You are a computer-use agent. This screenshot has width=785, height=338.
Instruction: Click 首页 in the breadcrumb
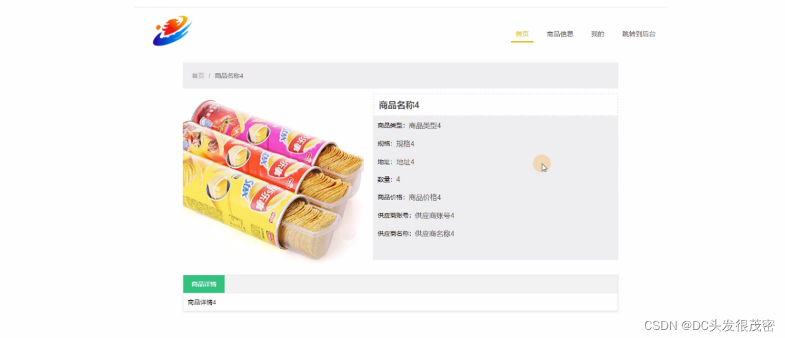click(x=198, y=76)
